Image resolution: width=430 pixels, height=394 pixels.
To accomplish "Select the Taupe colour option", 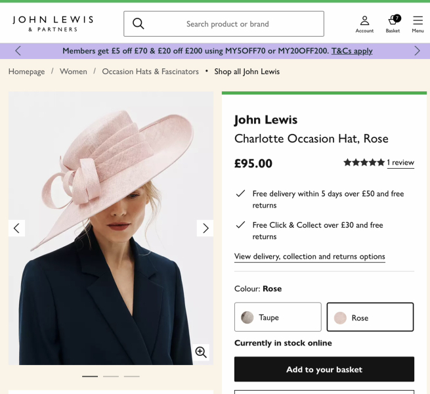I will (x=278, y=317).
